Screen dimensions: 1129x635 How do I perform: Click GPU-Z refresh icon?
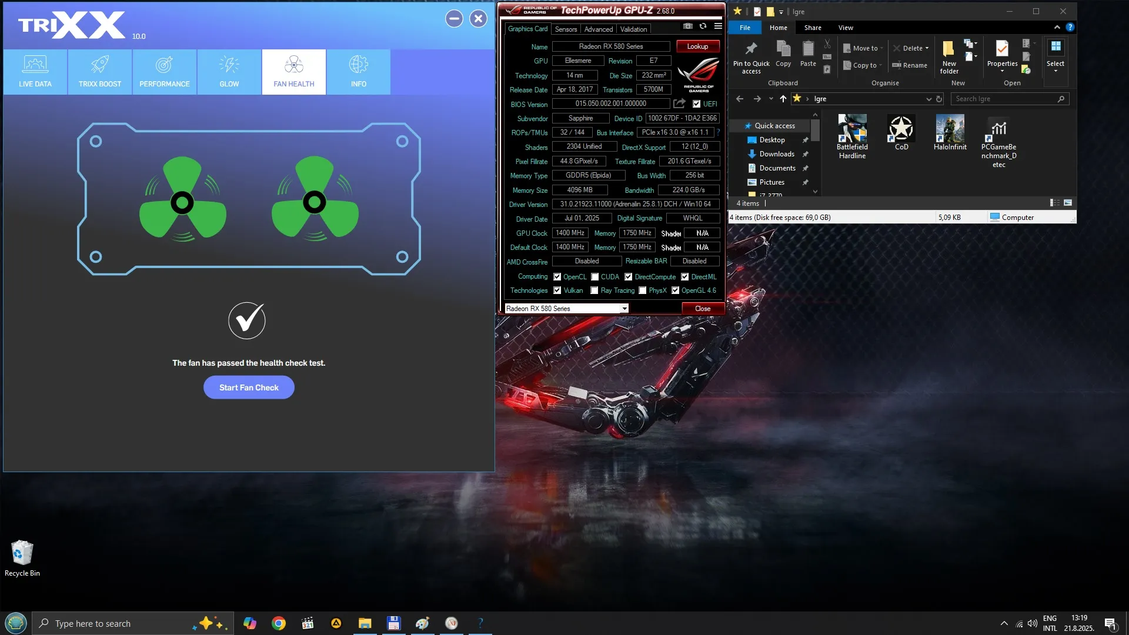click(x=703, y=26)
